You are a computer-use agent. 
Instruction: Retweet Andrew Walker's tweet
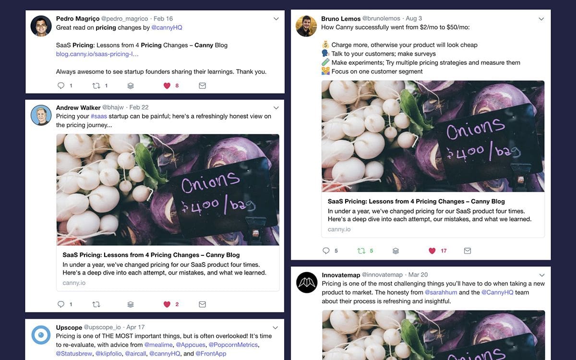pyautogui.click(x=96, y=304)
